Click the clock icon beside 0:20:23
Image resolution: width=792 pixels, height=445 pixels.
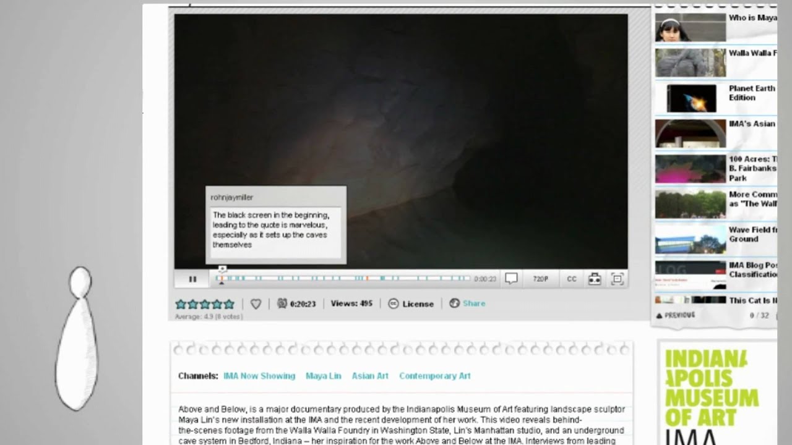point(282,303)
